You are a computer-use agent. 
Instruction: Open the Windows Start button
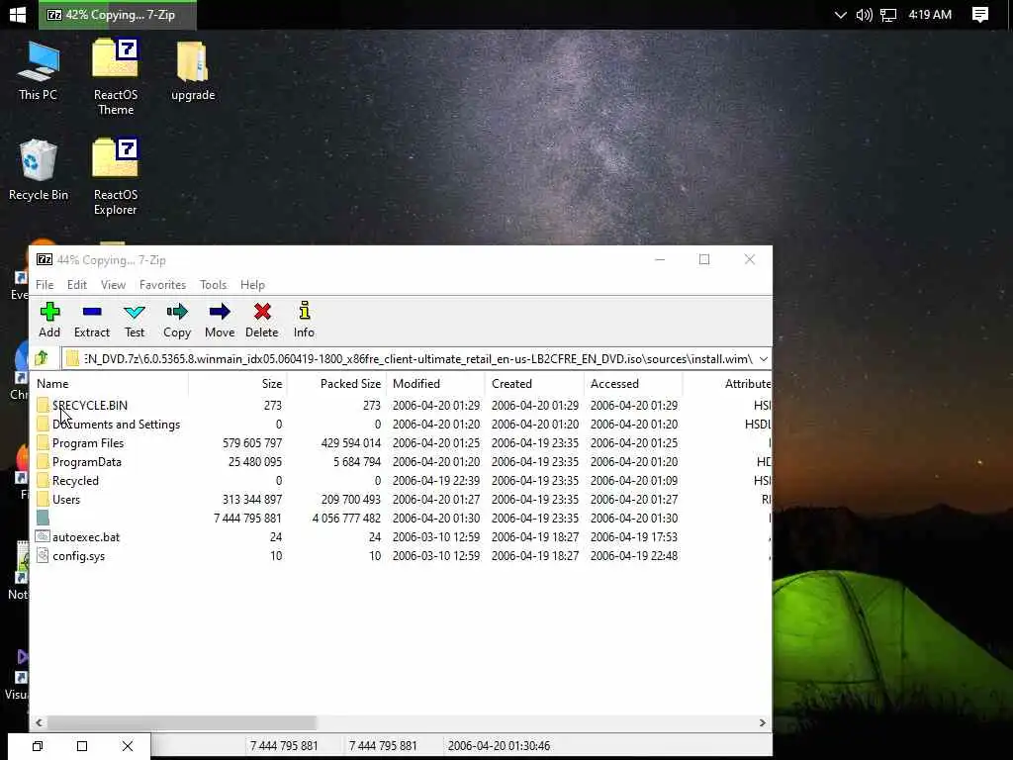click(x=18, y=14)
